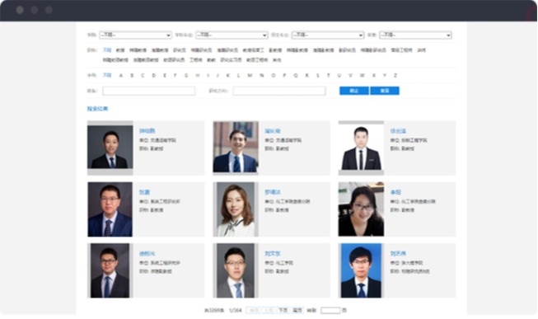Filter names by letter Z
The width and height of the screenshot is (538, 319).
click(395, 75)
